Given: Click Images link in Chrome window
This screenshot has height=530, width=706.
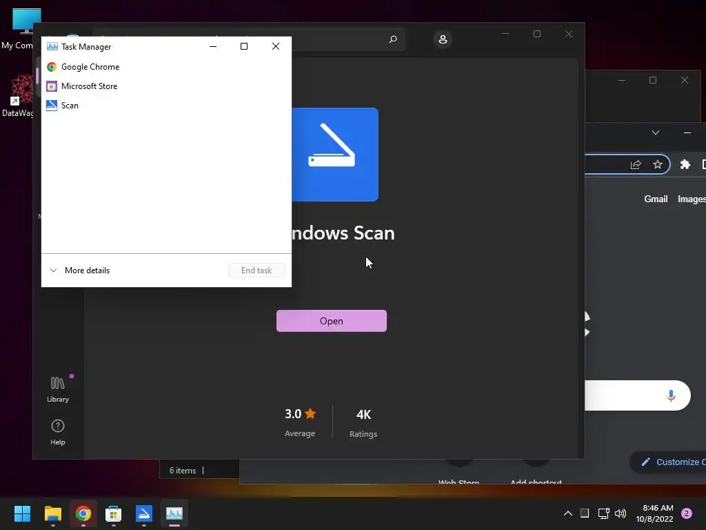Looking at the screenshot, I should [692, 199].
